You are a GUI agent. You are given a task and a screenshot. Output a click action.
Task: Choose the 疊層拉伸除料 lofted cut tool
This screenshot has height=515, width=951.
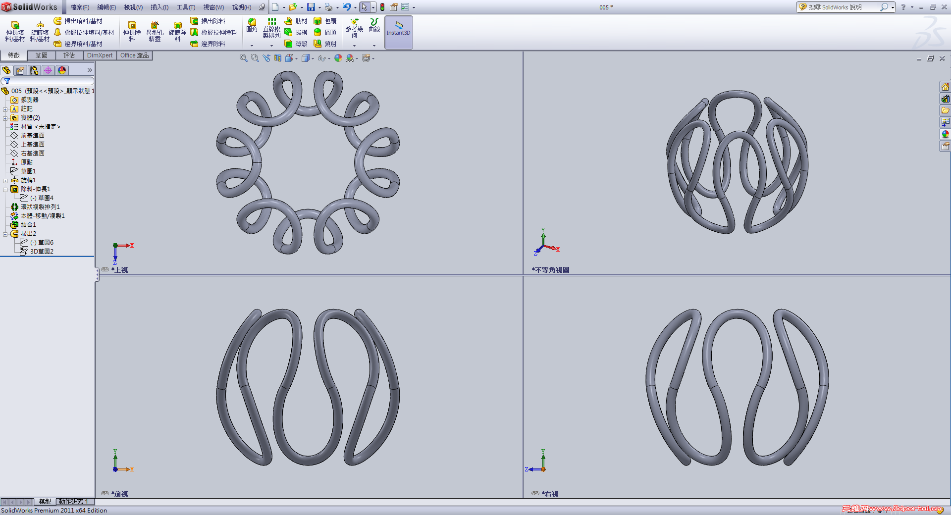[x=213, y=32]
